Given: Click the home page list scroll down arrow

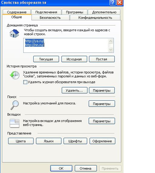Looking at the screenshot, I should coord(110,49).
